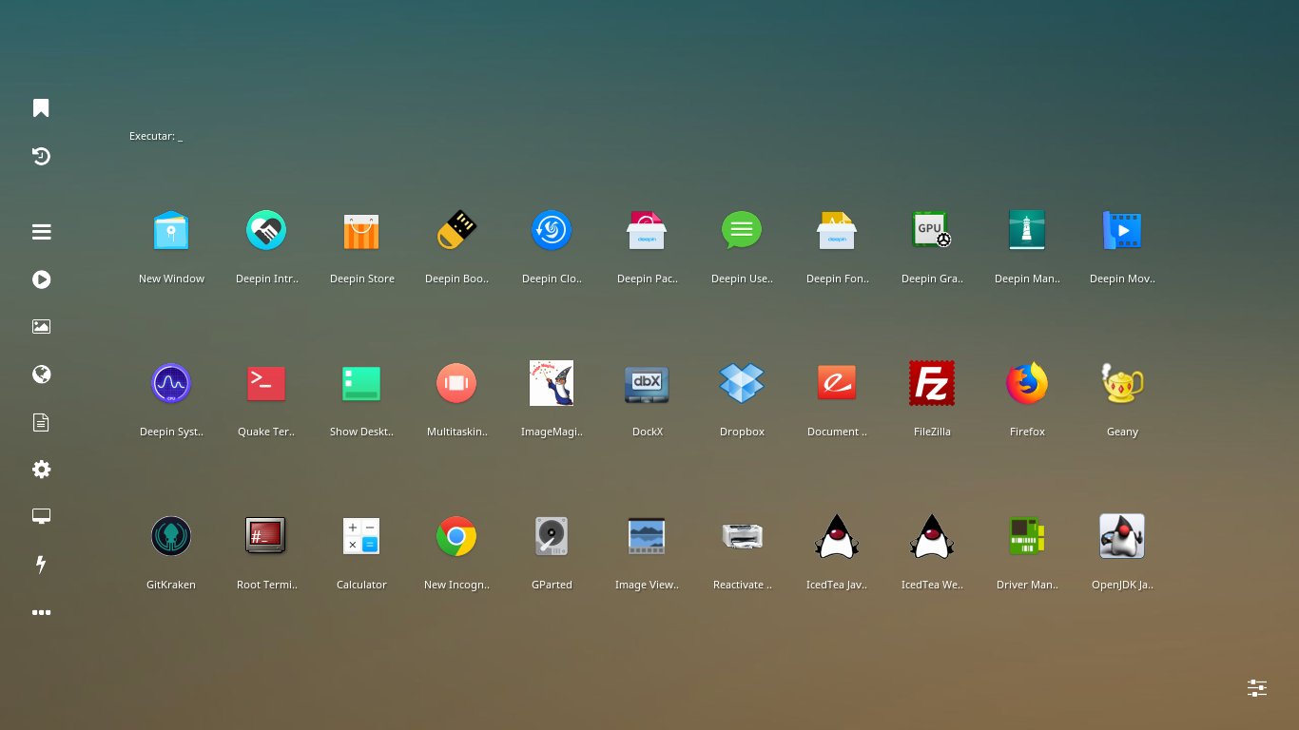Image resolution: width=1299 pixels, height=730 pixels.
Task: Select system monitor category in sidebar
Action: tap(41, 516)
